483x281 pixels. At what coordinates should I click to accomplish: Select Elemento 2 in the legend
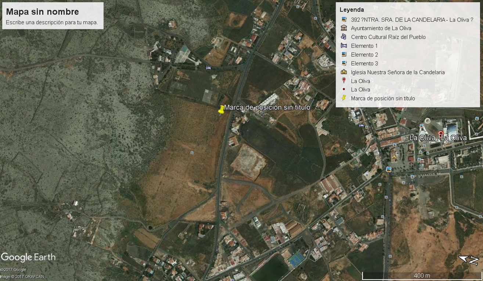(364, 55)
